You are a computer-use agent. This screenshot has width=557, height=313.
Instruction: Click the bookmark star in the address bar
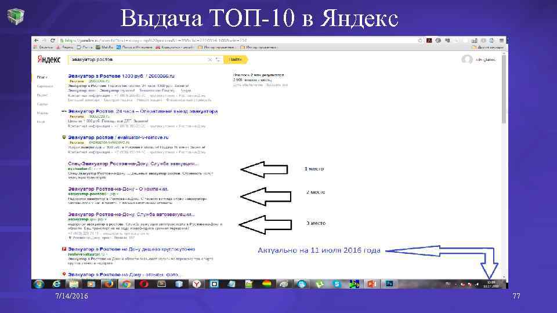pyautogui.click(x=420, y=41)
